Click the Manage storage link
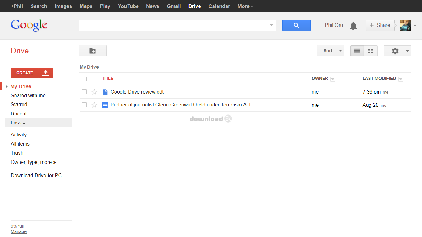422x237 pixels. 19,231
